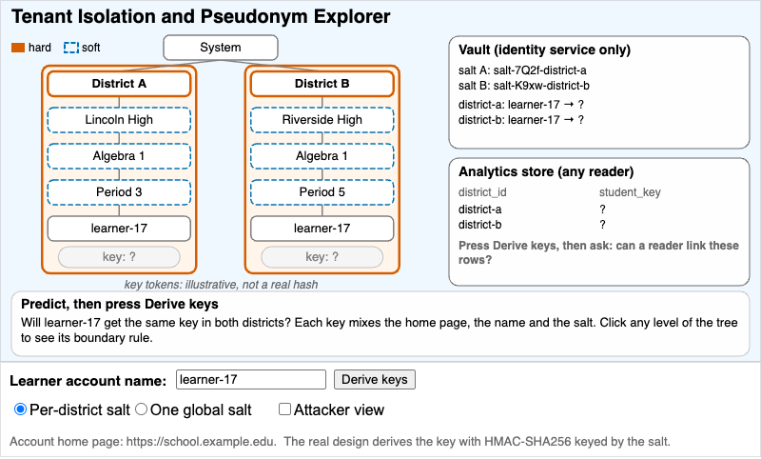This screenshot has width=761, height=459.
Task: Click Algebra 1 under District B
Action: tap(322, 156)
